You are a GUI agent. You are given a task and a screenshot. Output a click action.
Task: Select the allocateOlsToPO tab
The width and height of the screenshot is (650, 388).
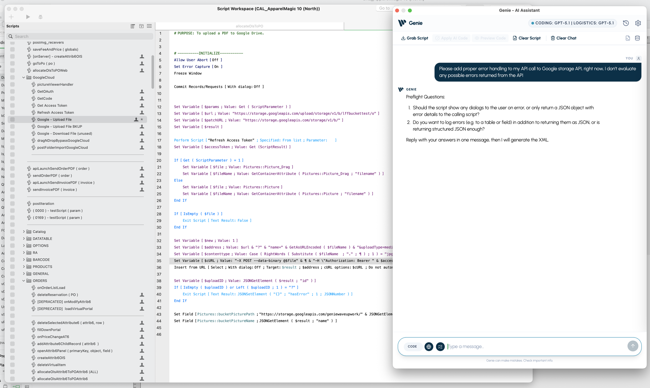tap(249, 26)
